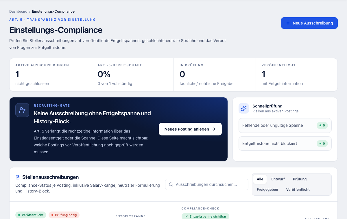Click Einstellungs-Compliance page heading
The height and width of the screenshot is (219, 347).
pos(56,30)
